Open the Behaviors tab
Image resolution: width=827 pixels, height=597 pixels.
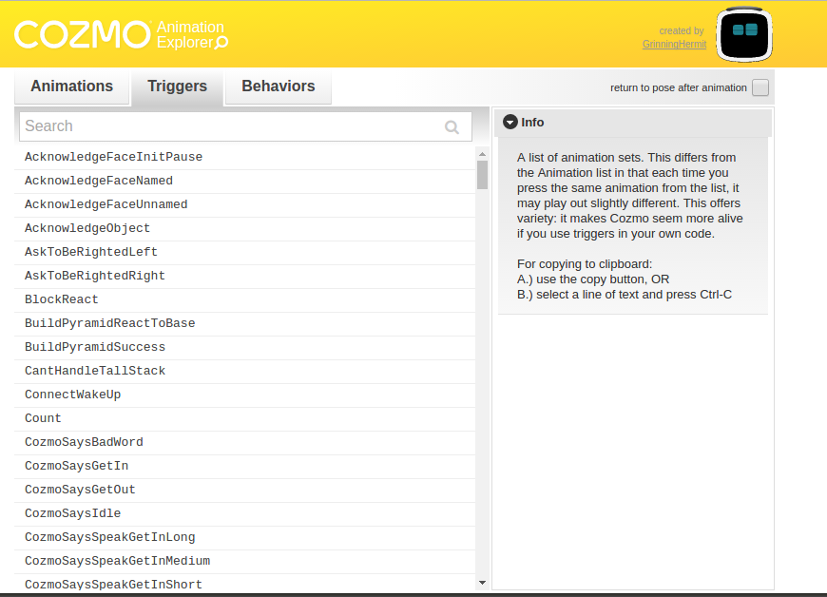278,87
